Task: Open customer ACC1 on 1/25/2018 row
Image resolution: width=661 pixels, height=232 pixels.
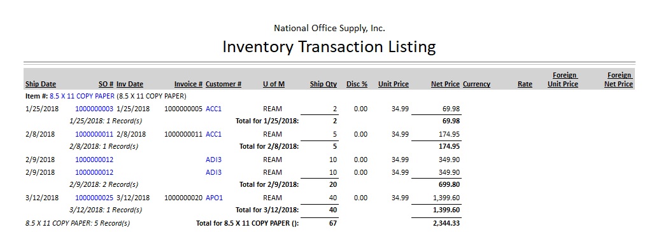Action: tap(213, 109)
